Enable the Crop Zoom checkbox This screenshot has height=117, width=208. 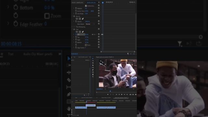pyautogui.click(x=86, y=45)
